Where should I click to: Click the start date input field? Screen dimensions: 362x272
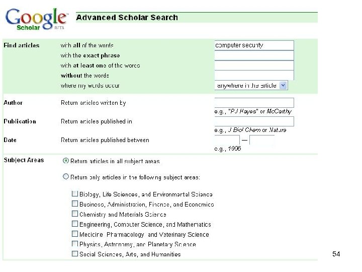tap(227, 140)
